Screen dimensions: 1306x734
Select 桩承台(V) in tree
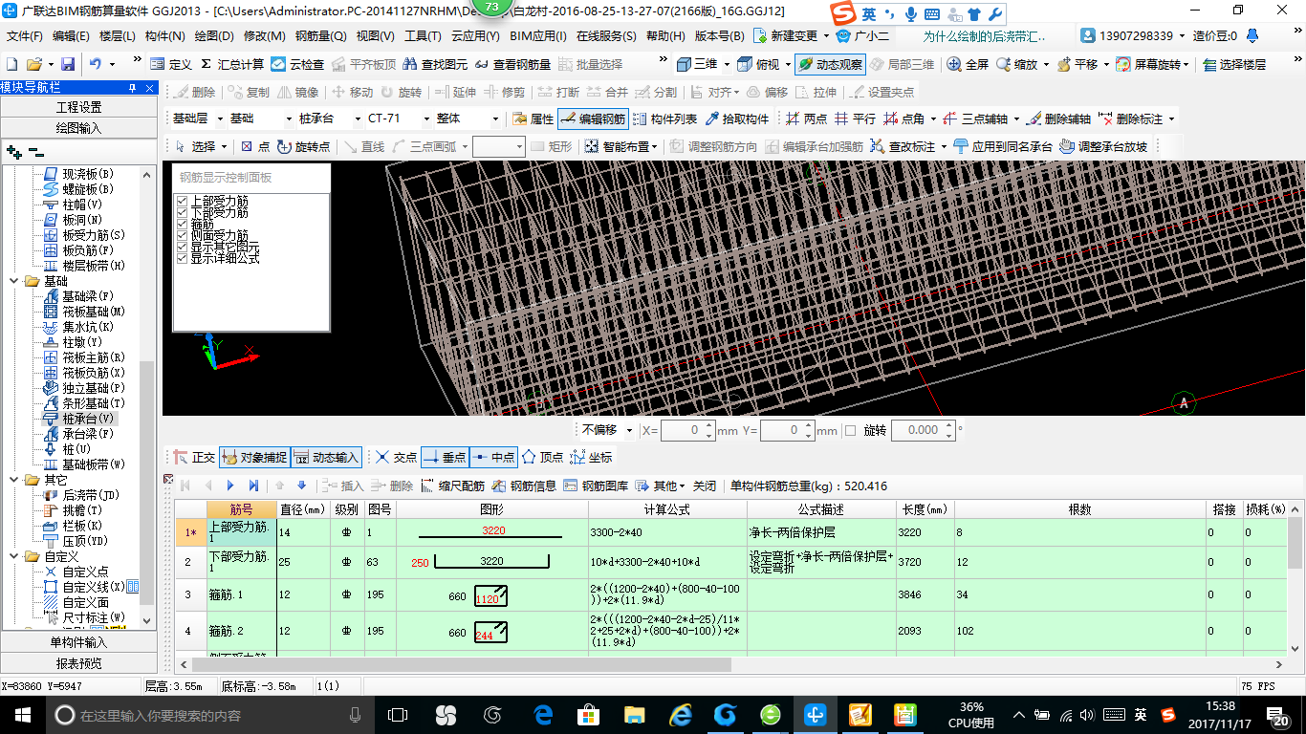(x=79, y=419)
